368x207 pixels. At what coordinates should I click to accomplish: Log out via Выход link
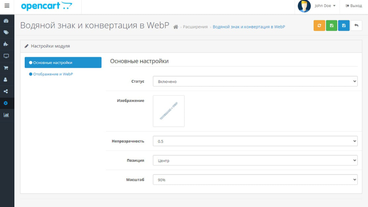coord(354,6)
